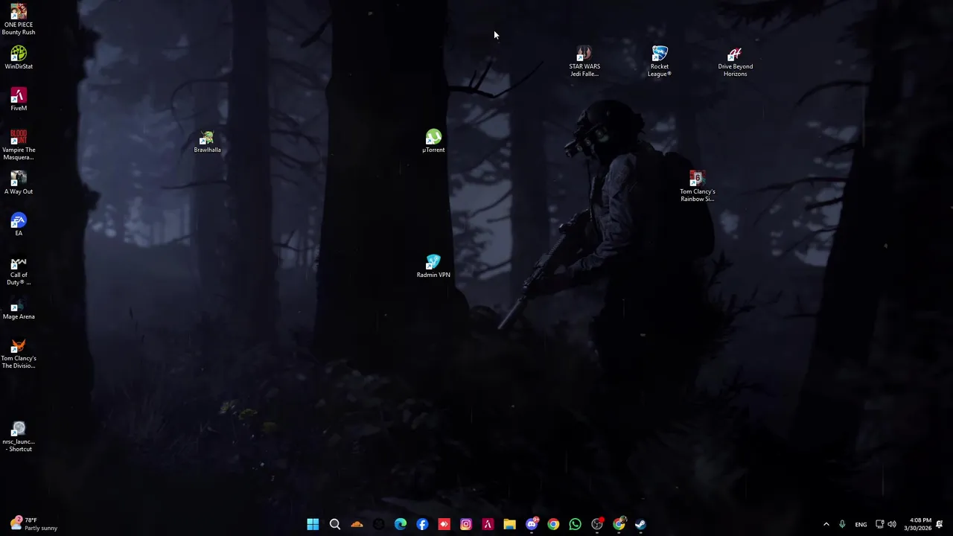
Task: Select the Mage Arena desktop icon
Action: 19,307
